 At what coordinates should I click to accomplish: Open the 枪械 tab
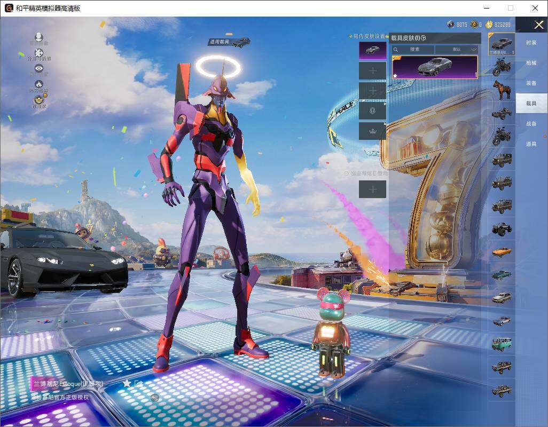(x=531, y=63)
